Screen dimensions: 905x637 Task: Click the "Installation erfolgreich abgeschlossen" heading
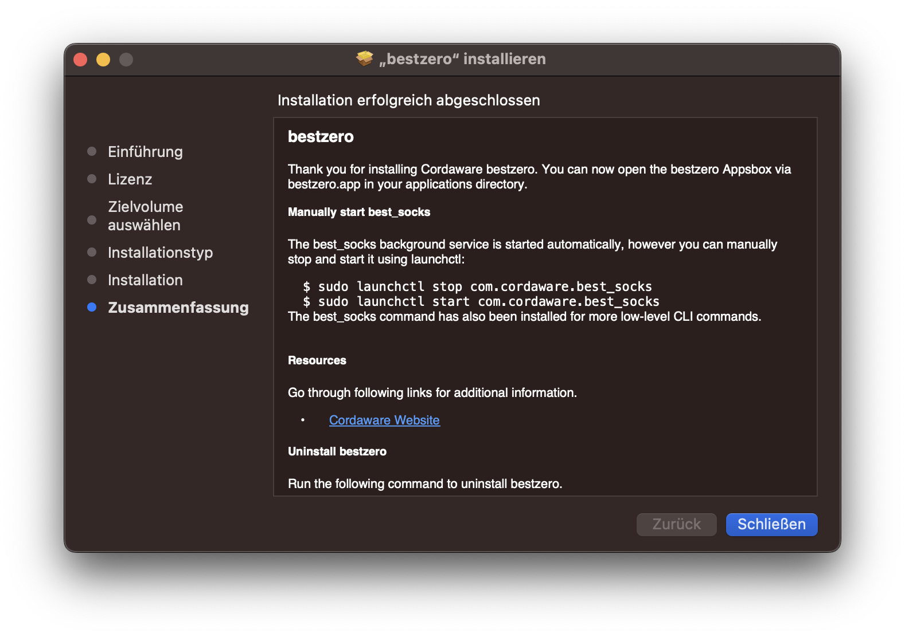point(408,100)
